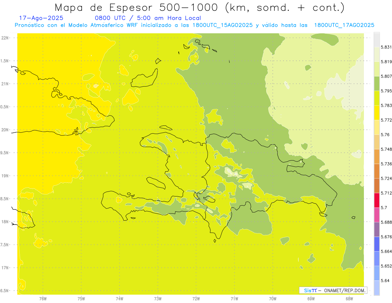392x303 pixels.
Task: Click the 22N latitude label
Action: (x=5, y=38)
